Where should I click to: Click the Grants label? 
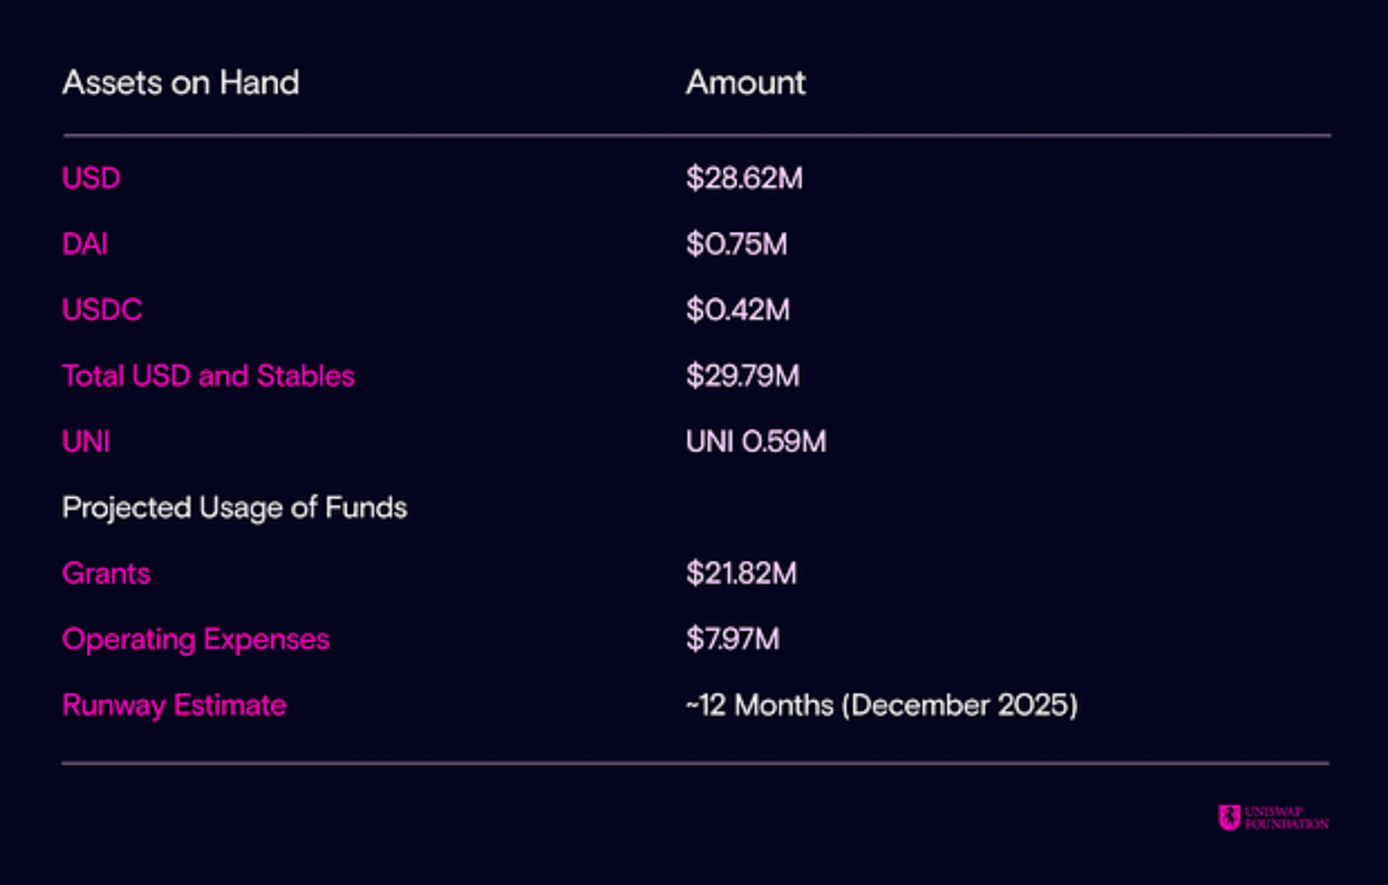click(106, 574)
